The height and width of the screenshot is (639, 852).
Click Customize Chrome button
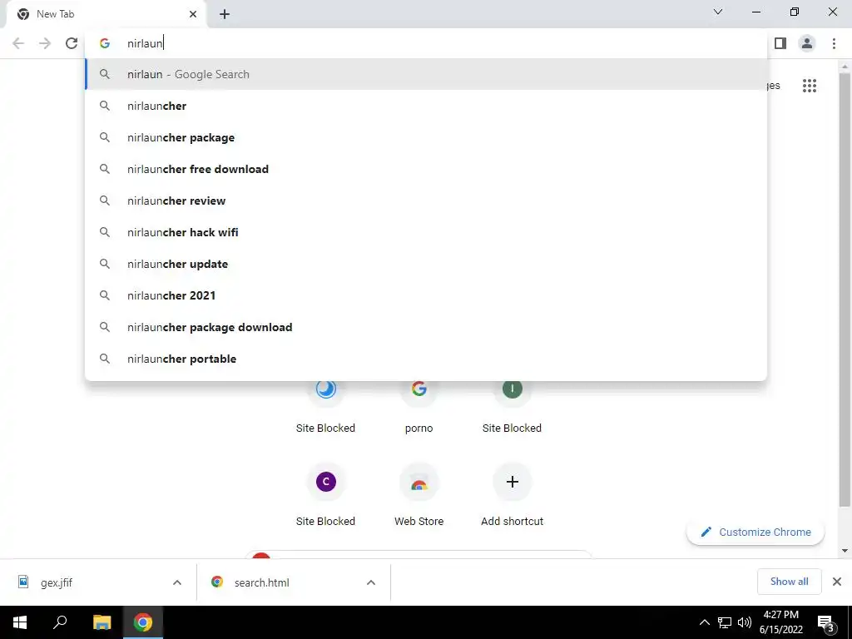tap(755, 532)
